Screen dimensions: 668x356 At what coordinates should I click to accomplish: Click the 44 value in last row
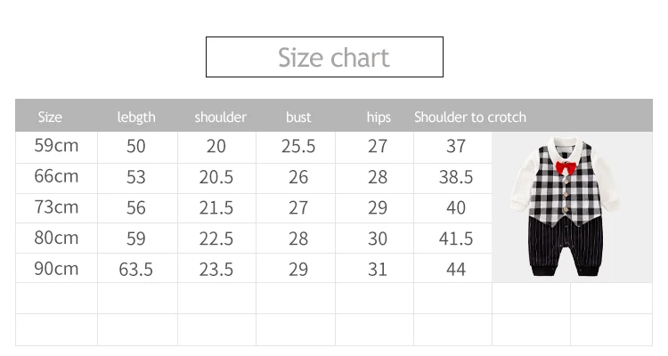[x=455, y=269]
